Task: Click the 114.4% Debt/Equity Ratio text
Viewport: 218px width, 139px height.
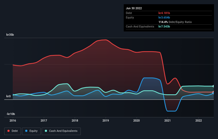Action: point(175,22)
